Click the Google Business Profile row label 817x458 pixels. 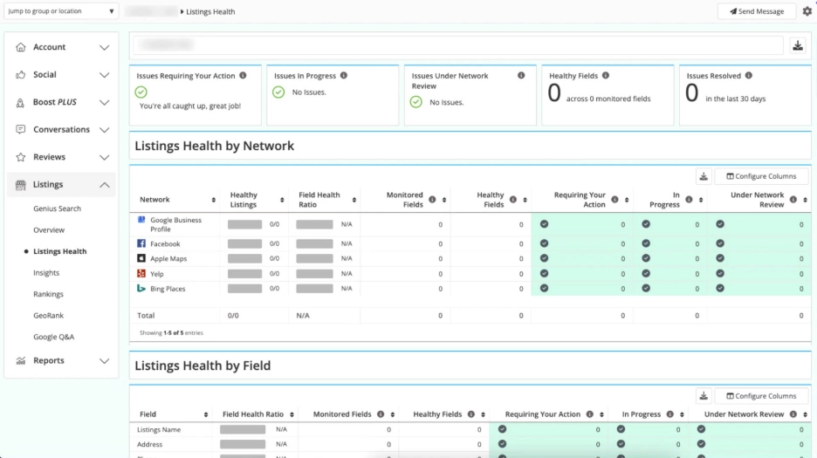(175, 224)
